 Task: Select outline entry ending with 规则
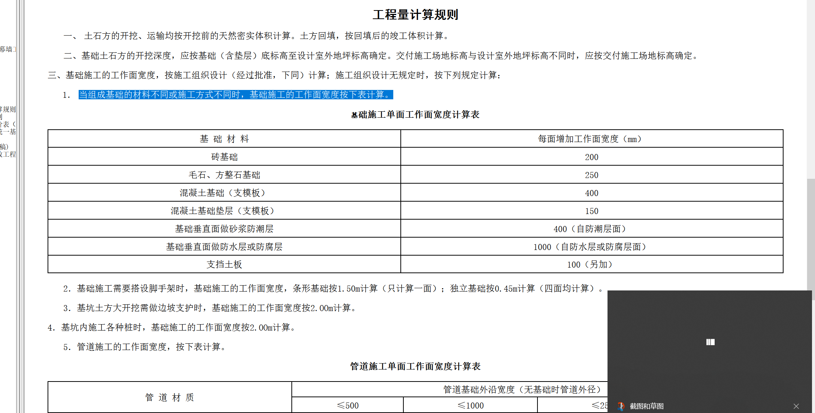click(7, 109)
